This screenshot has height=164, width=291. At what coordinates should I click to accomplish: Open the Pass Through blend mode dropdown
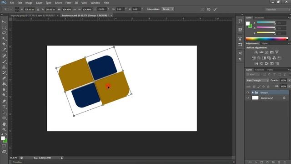click(257, 80)
